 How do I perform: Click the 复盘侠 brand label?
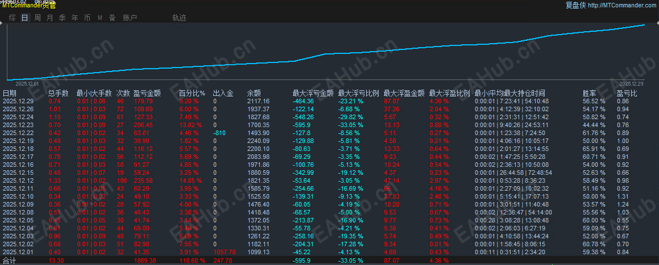pos(576,6)
